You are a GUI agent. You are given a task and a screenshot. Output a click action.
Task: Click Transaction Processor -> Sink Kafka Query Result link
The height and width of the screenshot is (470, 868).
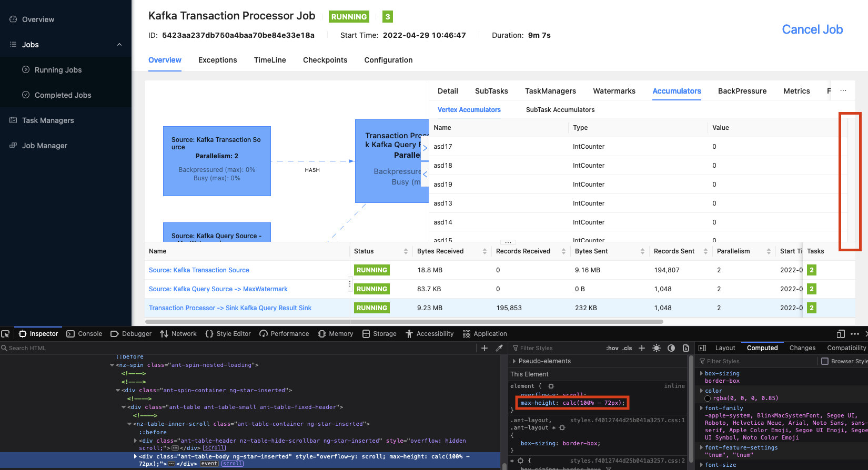click(x=230, y=308)
